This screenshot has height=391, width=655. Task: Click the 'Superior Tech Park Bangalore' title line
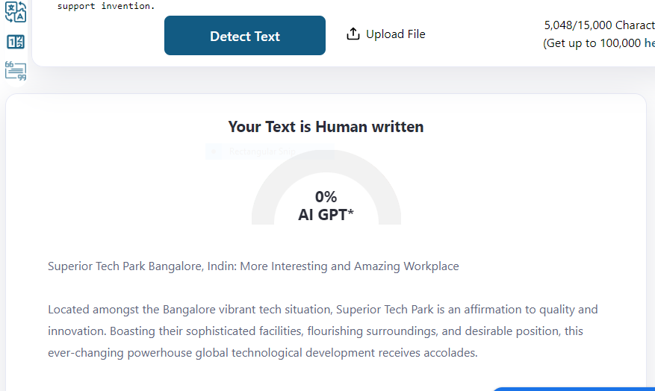[x=253, y=266]
